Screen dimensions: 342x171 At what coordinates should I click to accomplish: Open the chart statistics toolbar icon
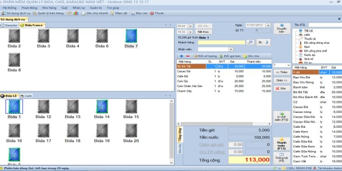(x=76, y=13)
